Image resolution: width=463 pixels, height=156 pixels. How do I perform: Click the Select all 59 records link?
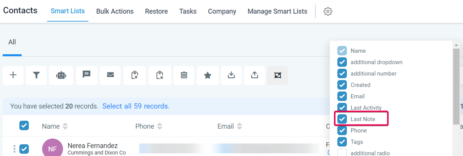pos(136,106)
